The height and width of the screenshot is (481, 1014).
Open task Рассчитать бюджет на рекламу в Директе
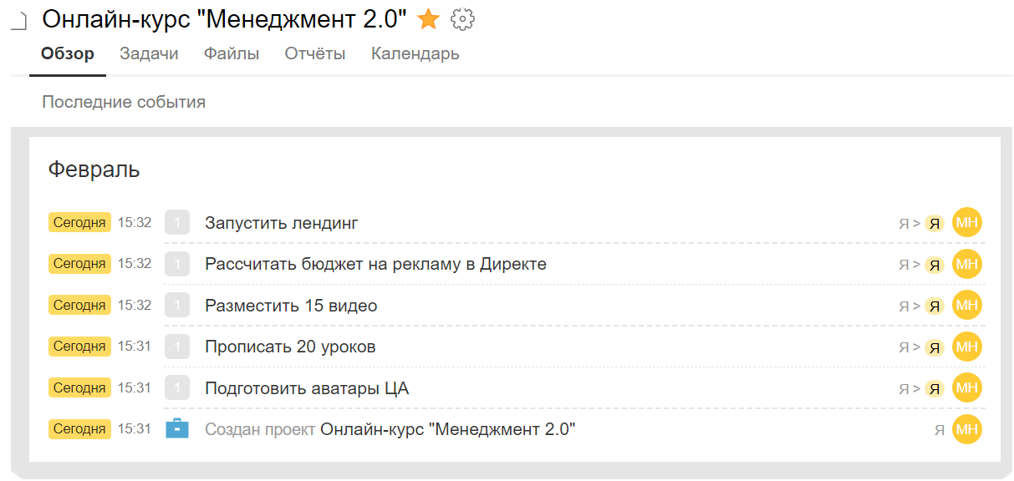point(375,264)
